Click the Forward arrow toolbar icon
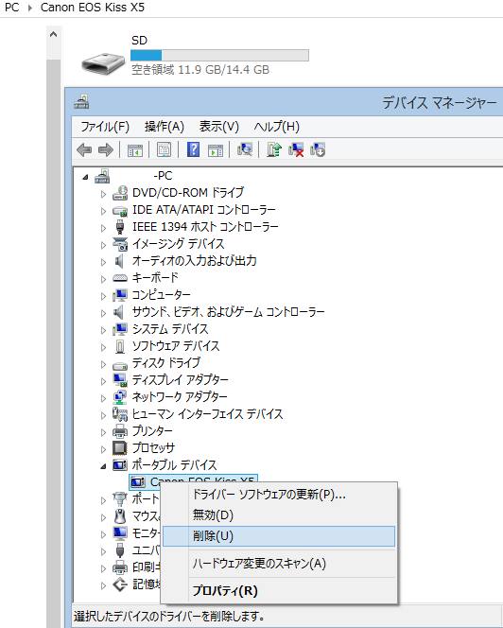 coord(106,150)
